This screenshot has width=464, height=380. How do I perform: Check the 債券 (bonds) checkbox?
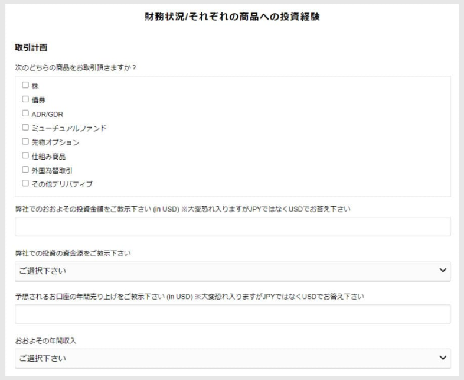(x=25, y=99)
